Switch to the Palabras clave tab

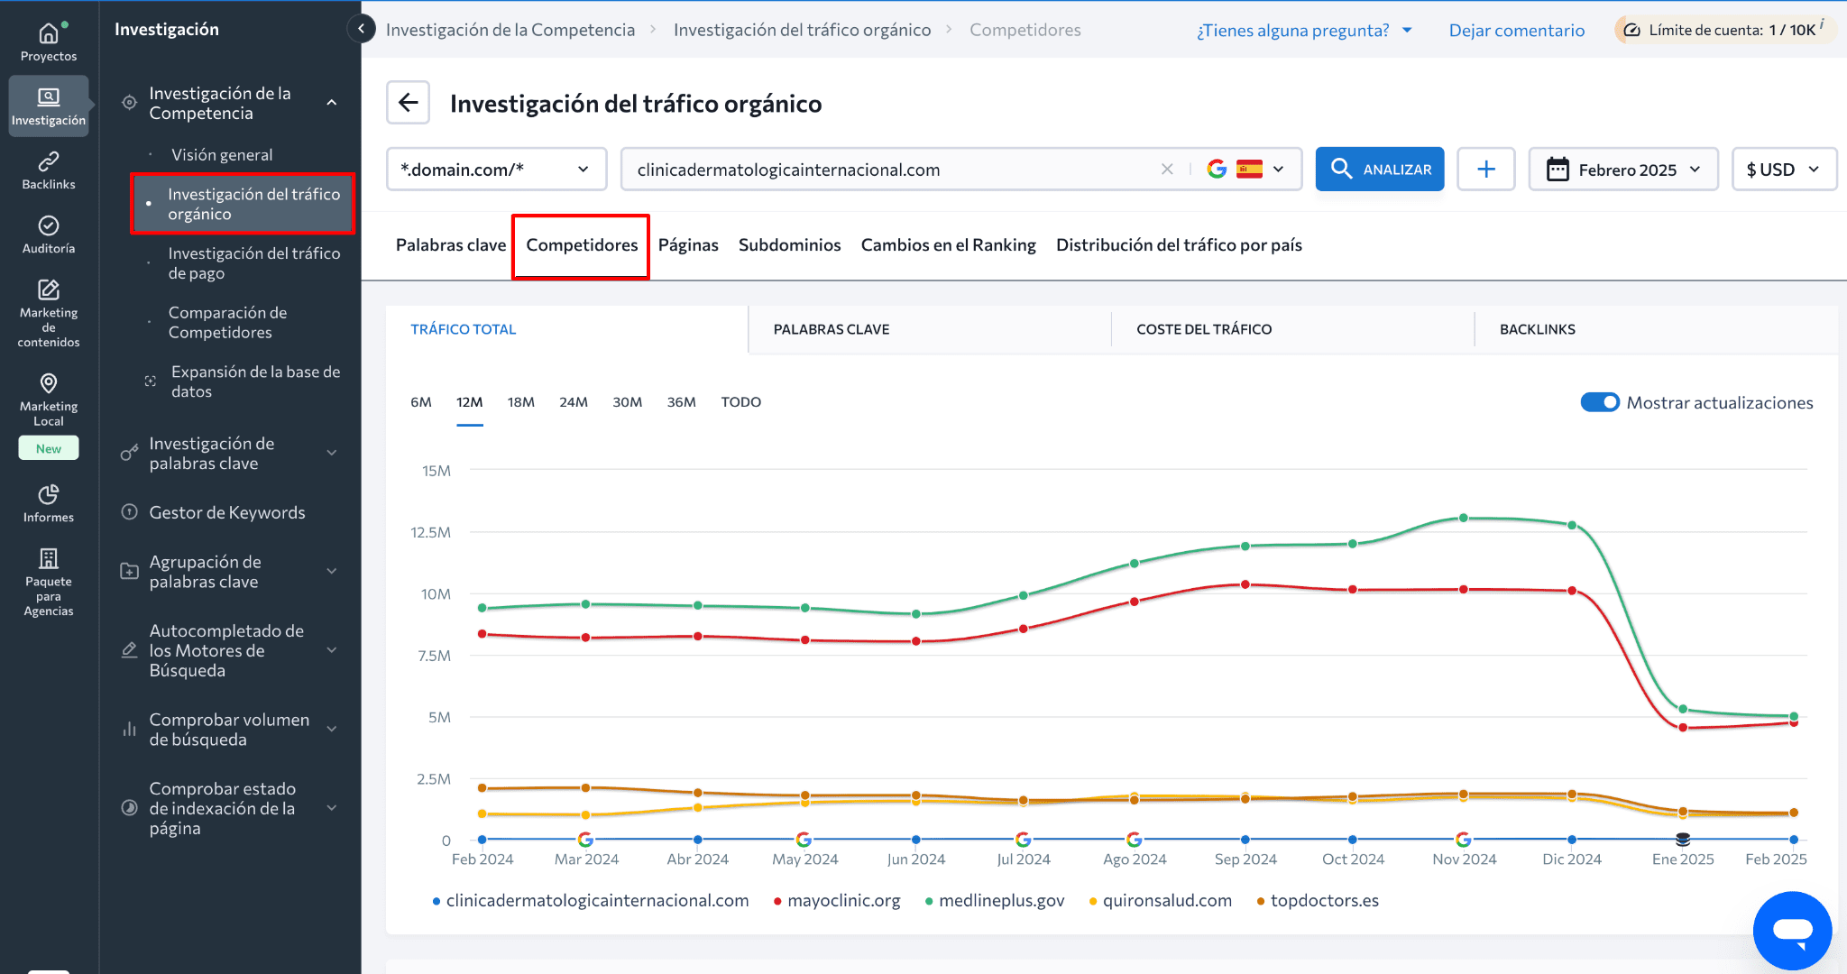(451, 245)
